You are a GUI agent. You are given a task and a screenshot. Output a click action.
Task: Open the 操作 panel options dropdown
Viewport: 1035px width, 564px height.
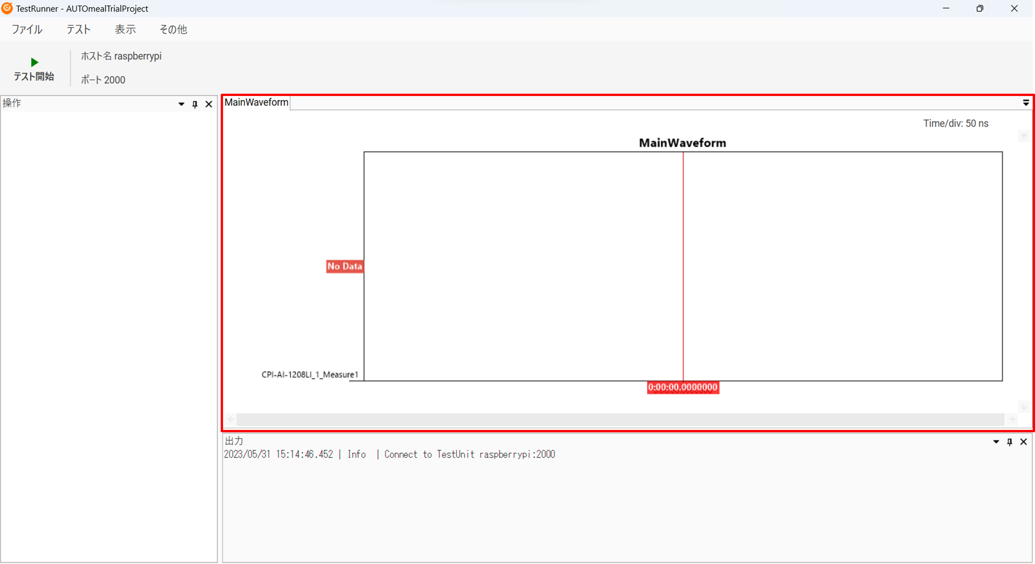coord(181,104)
